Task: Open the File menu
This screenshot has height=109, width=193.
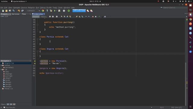Action: click(2, 8)
